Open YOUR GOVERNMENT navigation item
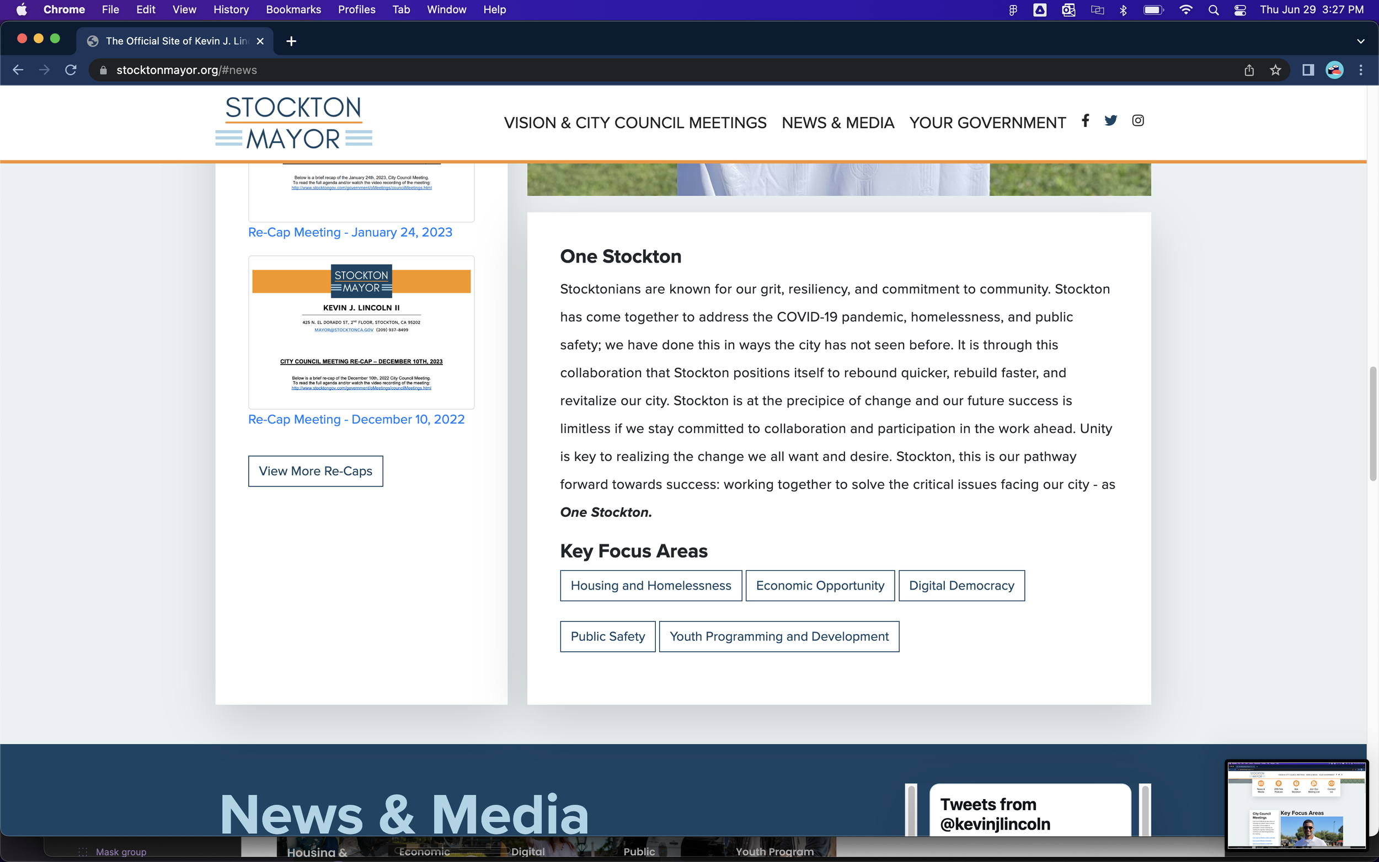The width and height of the screenshot is (1379, 862). coord(987,122)
